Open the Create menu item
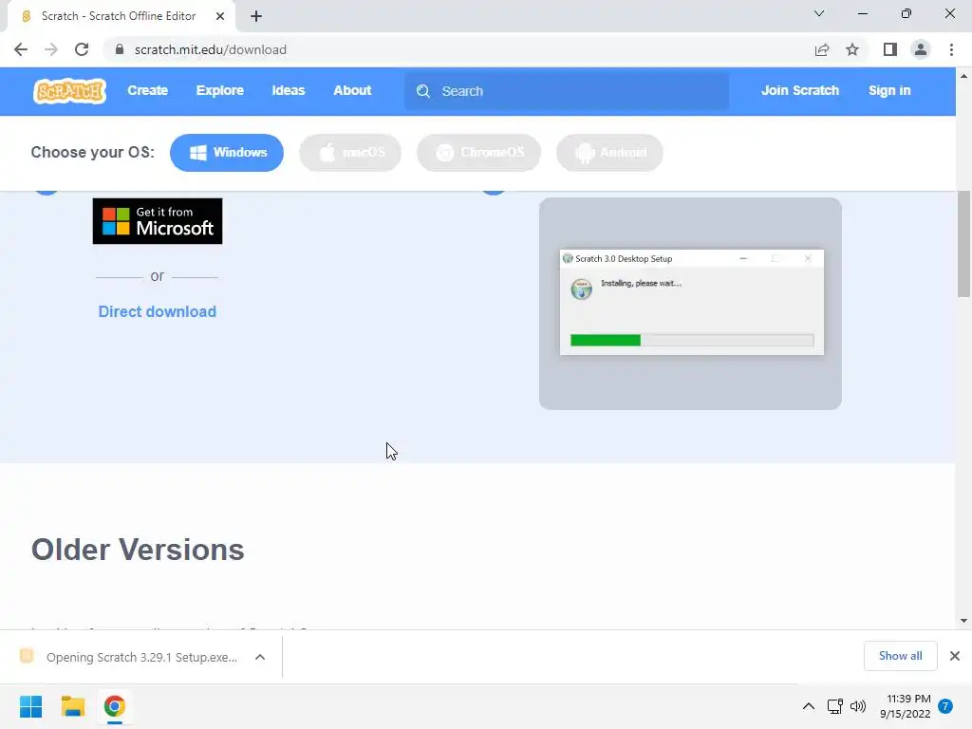Screen dimensions: 972x729 [147, 90]
